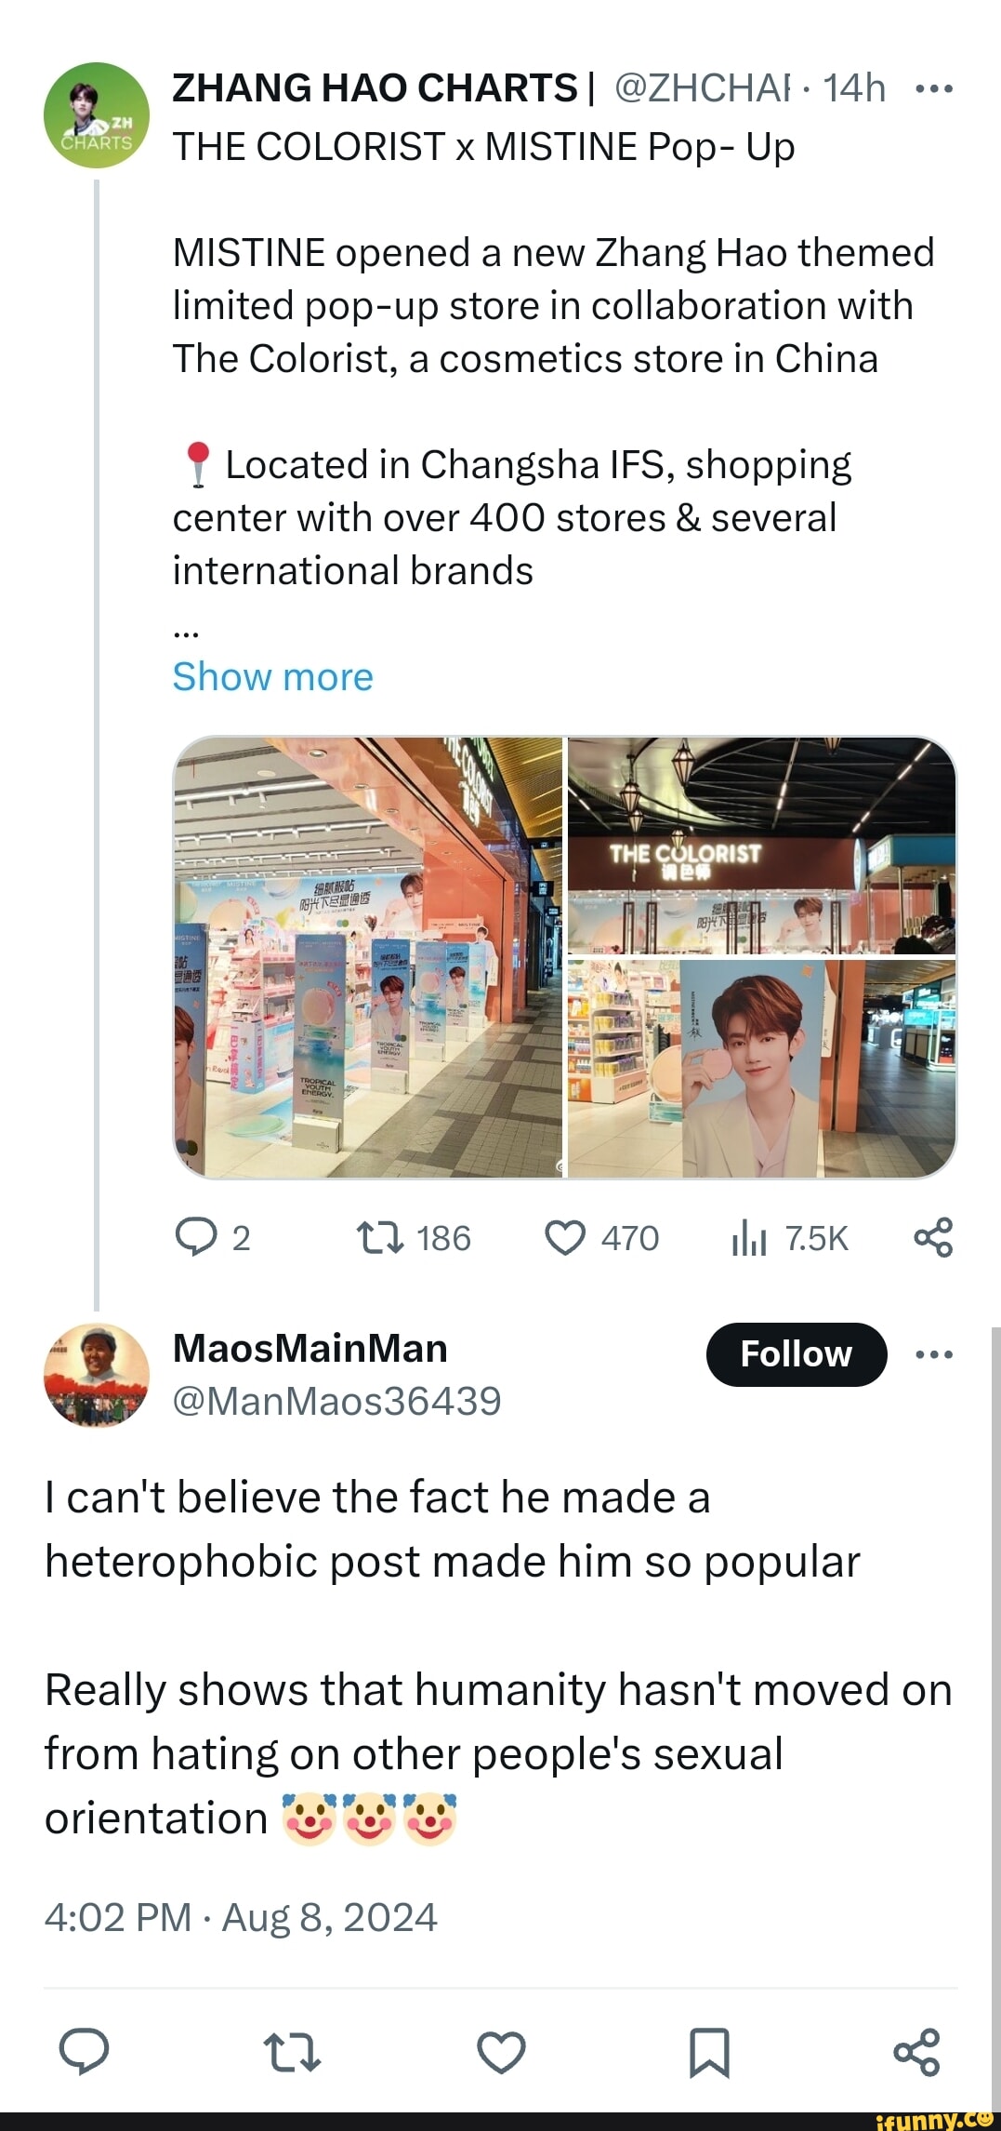Open MaosMainMan's profile picture

(x=97, y=1375)
